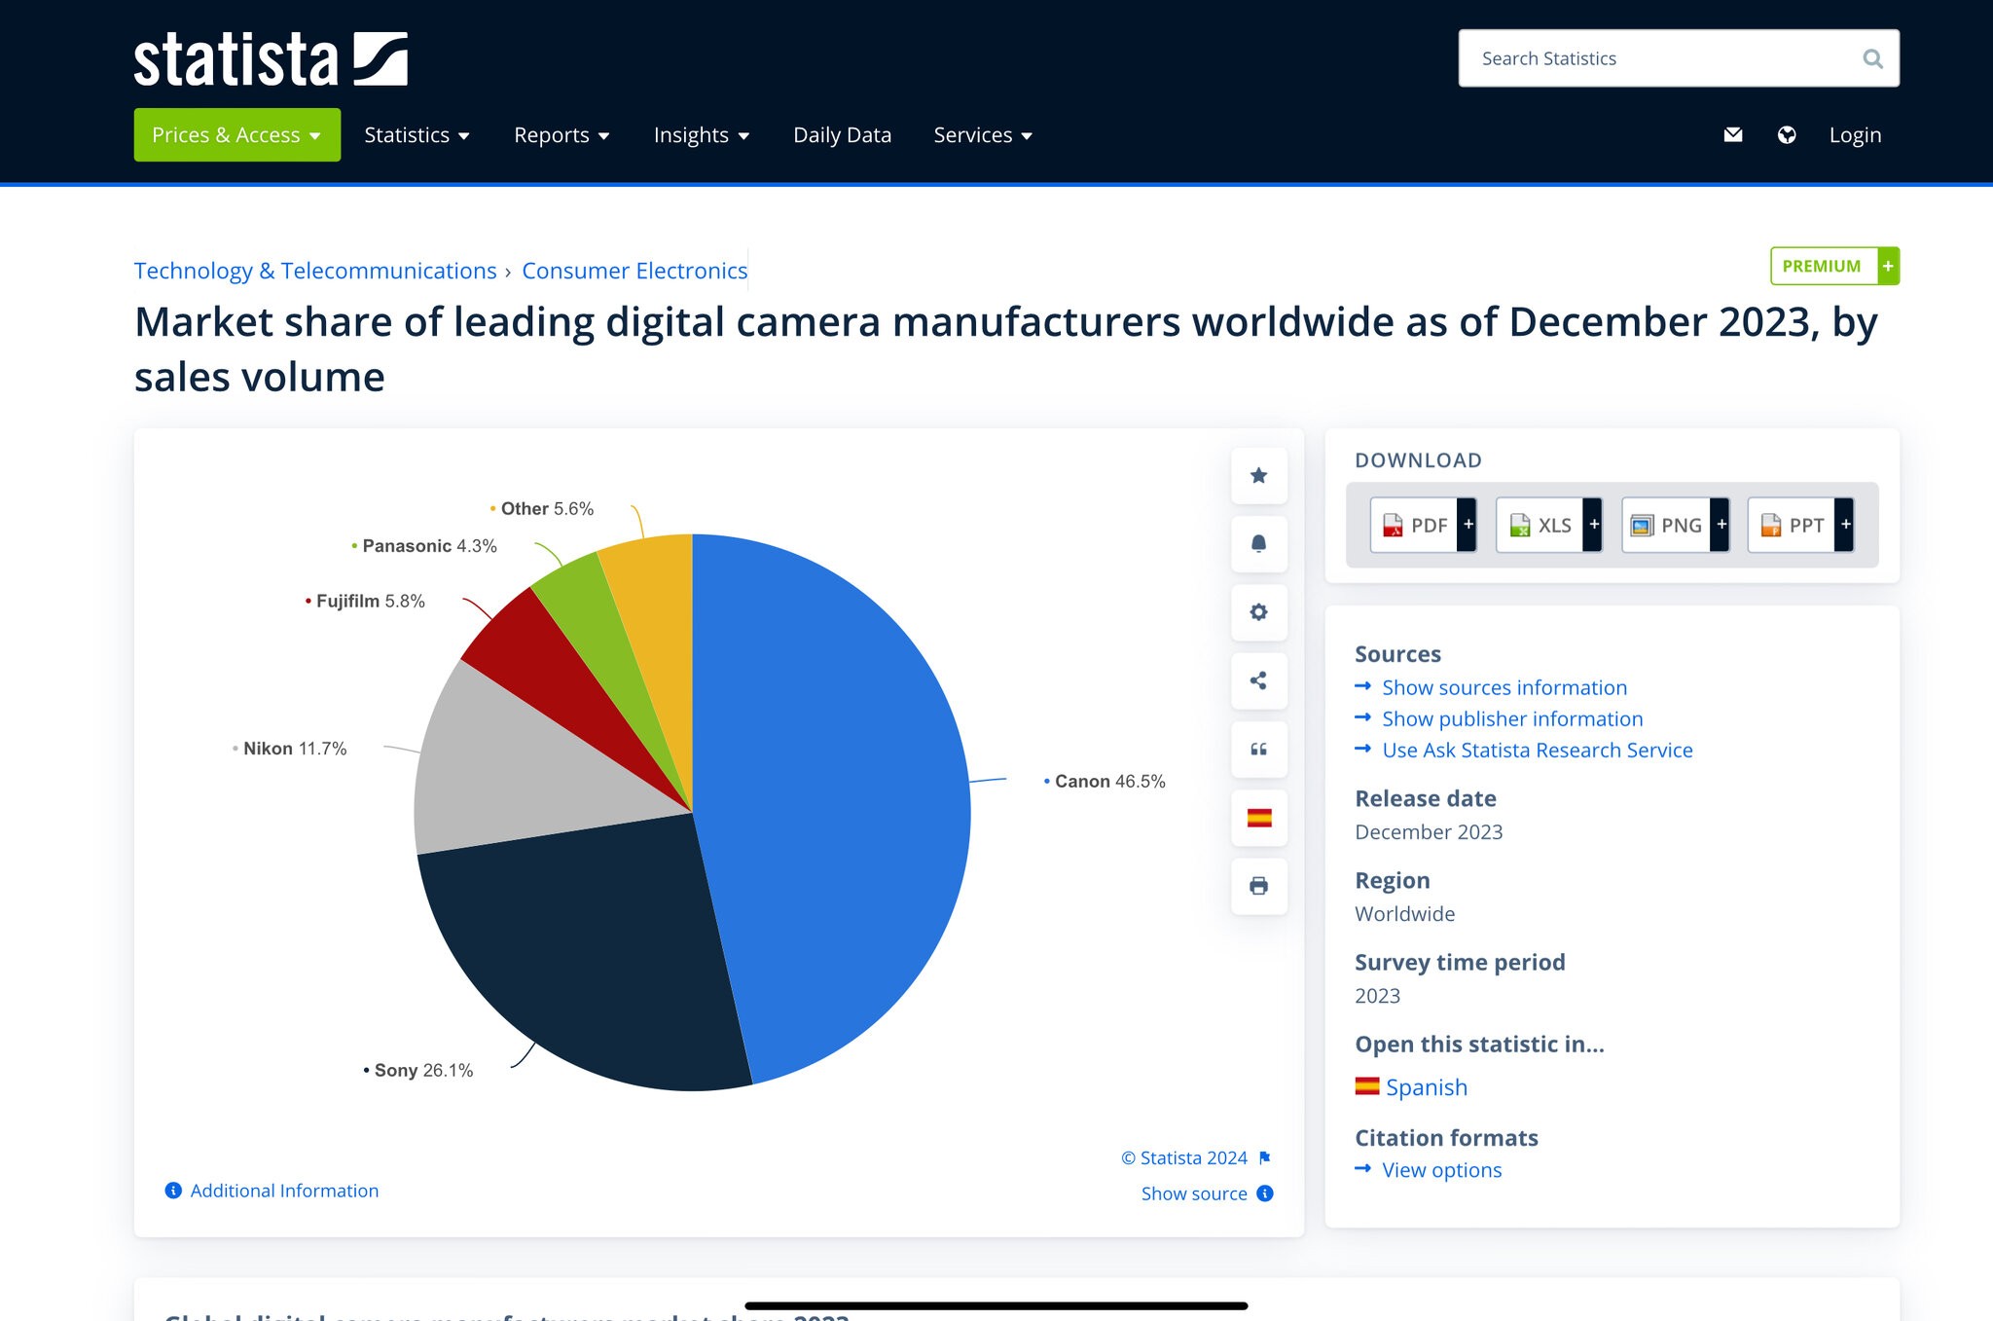The height and width of the screenshot is (1321, 1993).
Task: Download the statistic as PDF
Action: point(1423,525)
